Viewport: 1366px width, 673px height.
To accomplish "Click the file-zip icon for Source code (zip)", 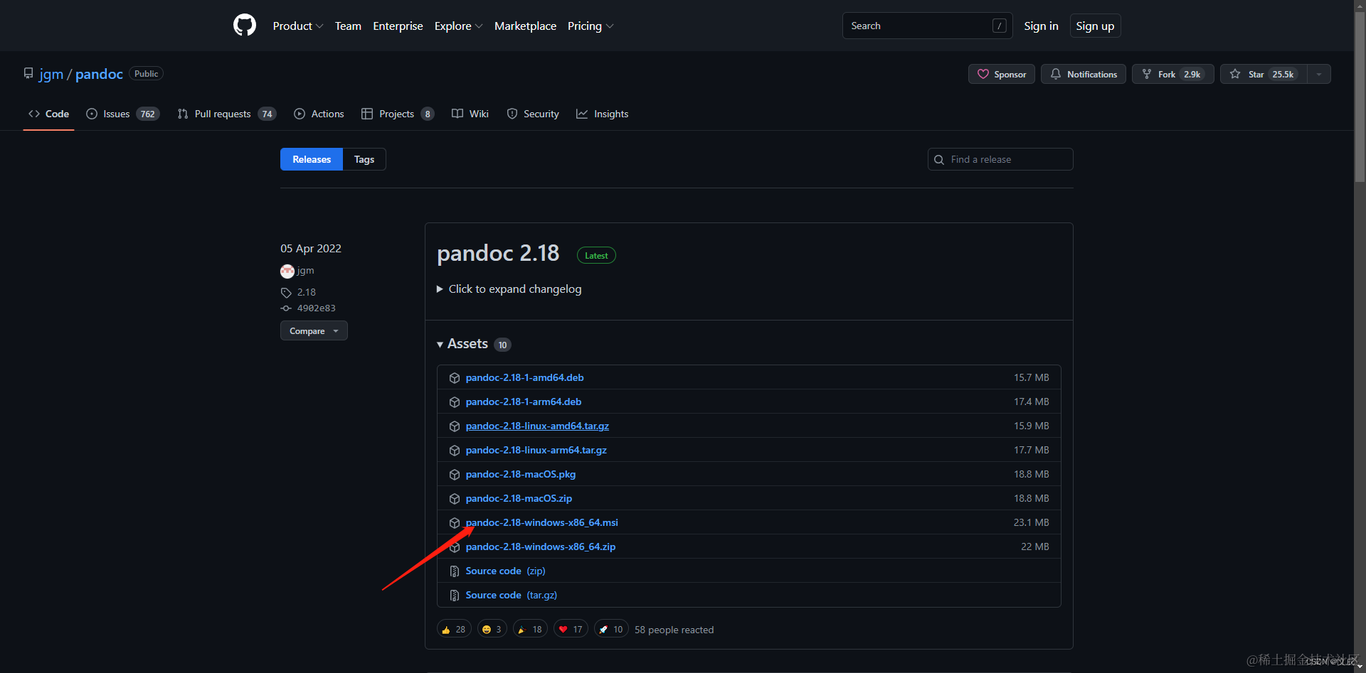I will pyautogui.click(x=455, y=571).
